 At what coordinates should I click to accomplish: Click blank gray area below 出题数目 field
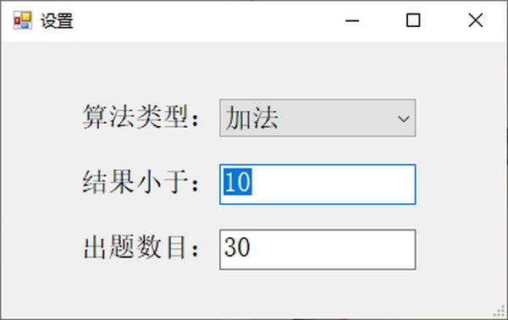pos(252,293)
